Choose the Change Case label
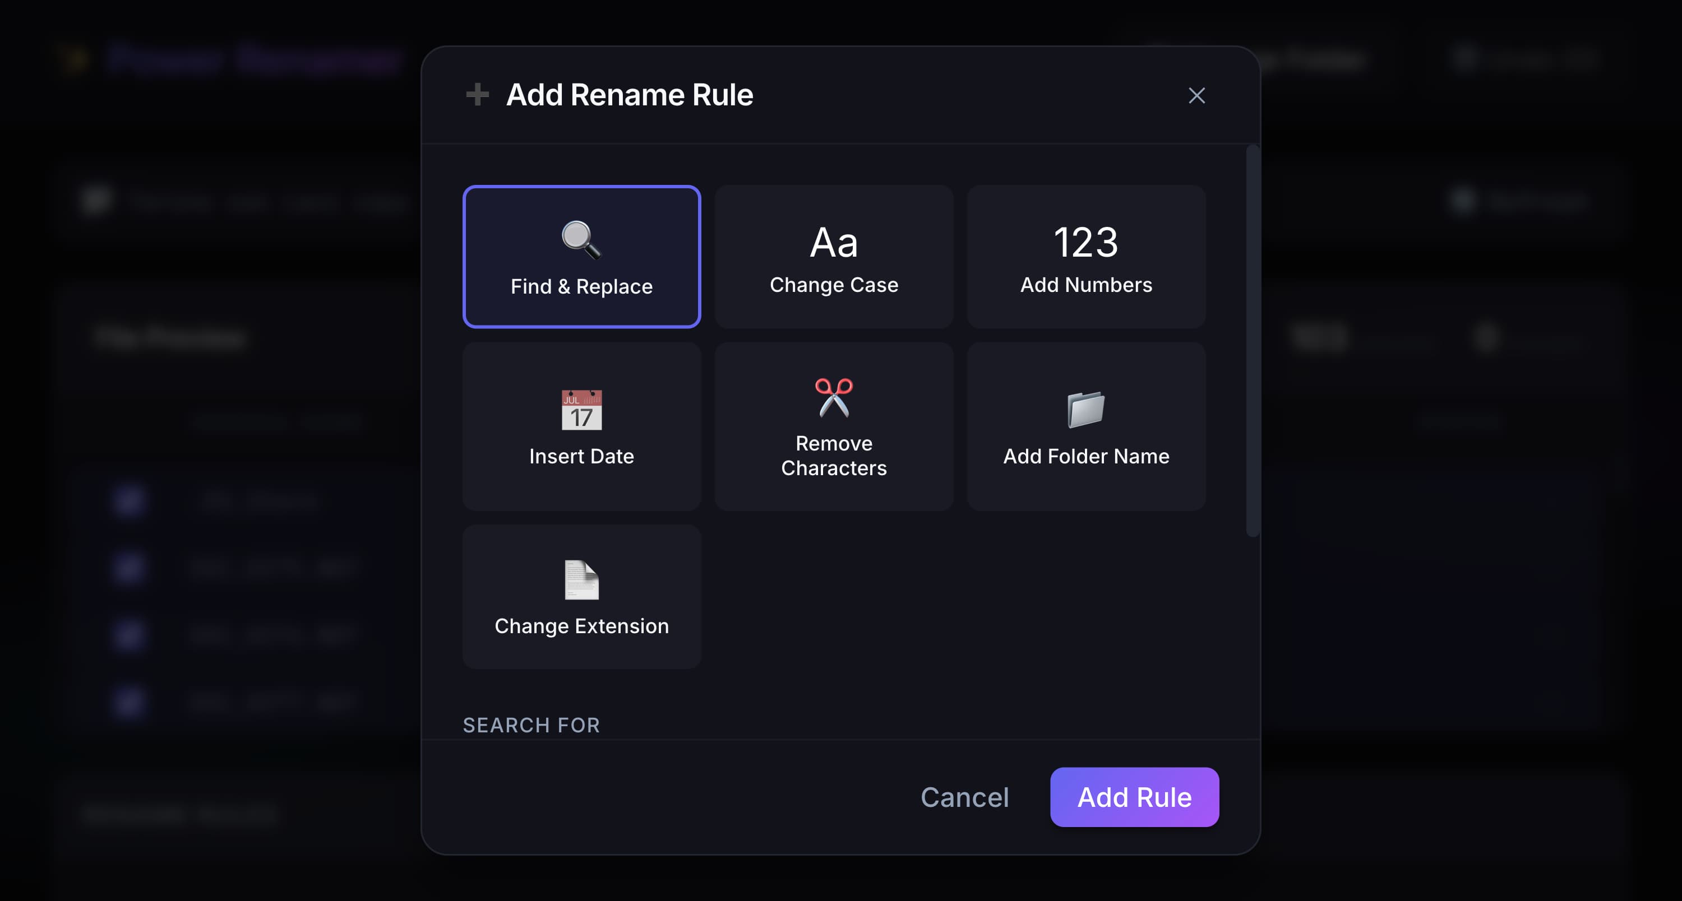This screenshot has height=901, width=1682. (834, 285)
